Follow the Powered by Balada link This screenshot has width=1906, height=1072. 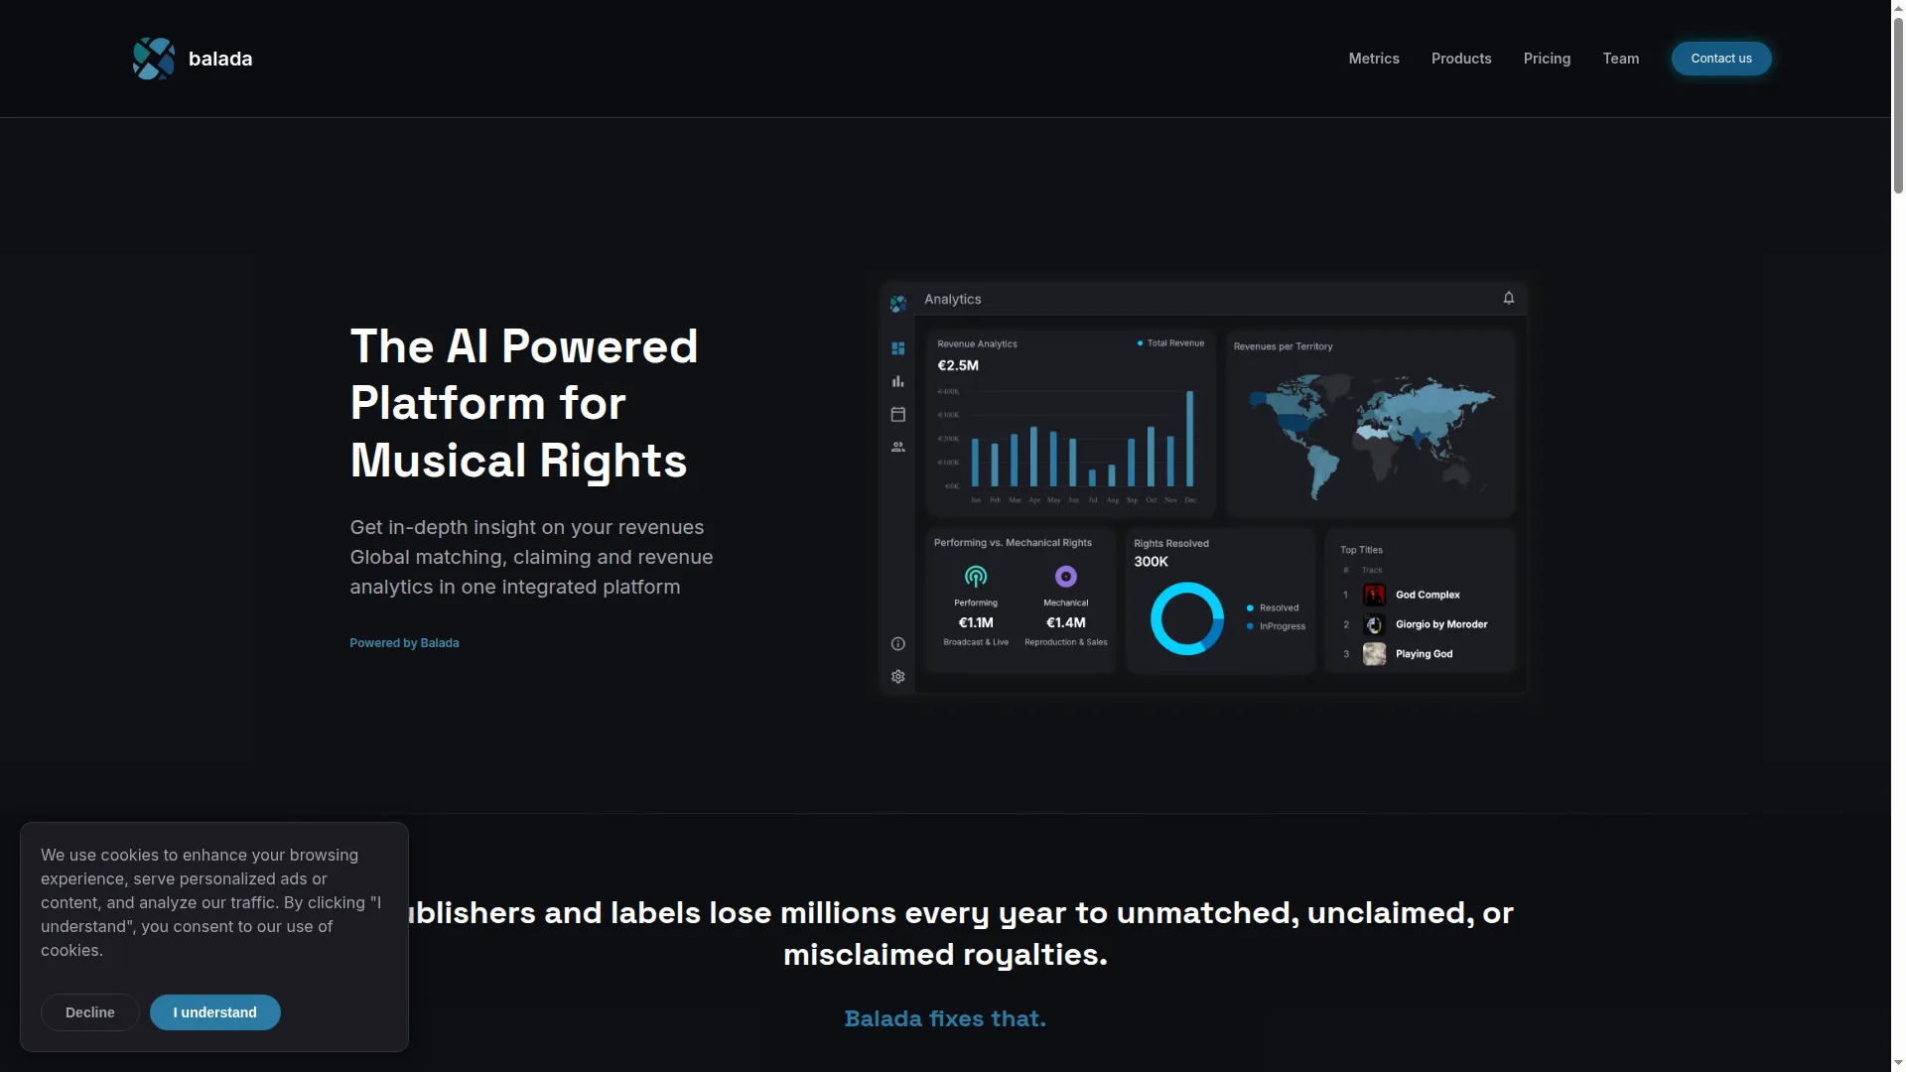coord(404,643)
